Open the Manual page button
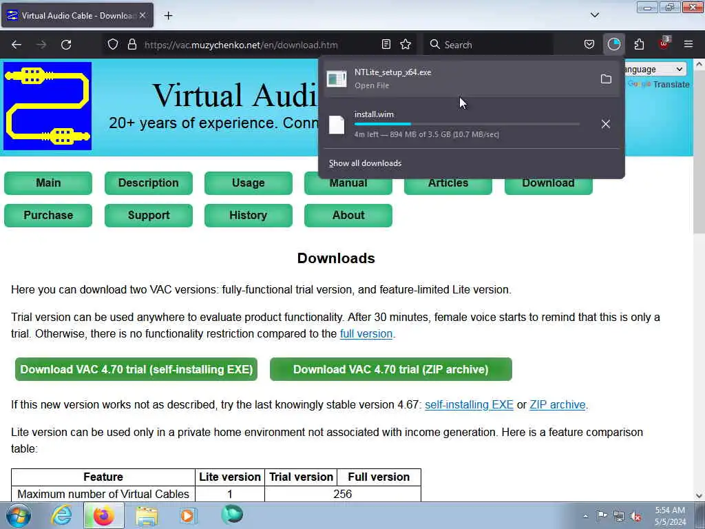The width and height of the screenshot is (705, 529). [348, 186]
